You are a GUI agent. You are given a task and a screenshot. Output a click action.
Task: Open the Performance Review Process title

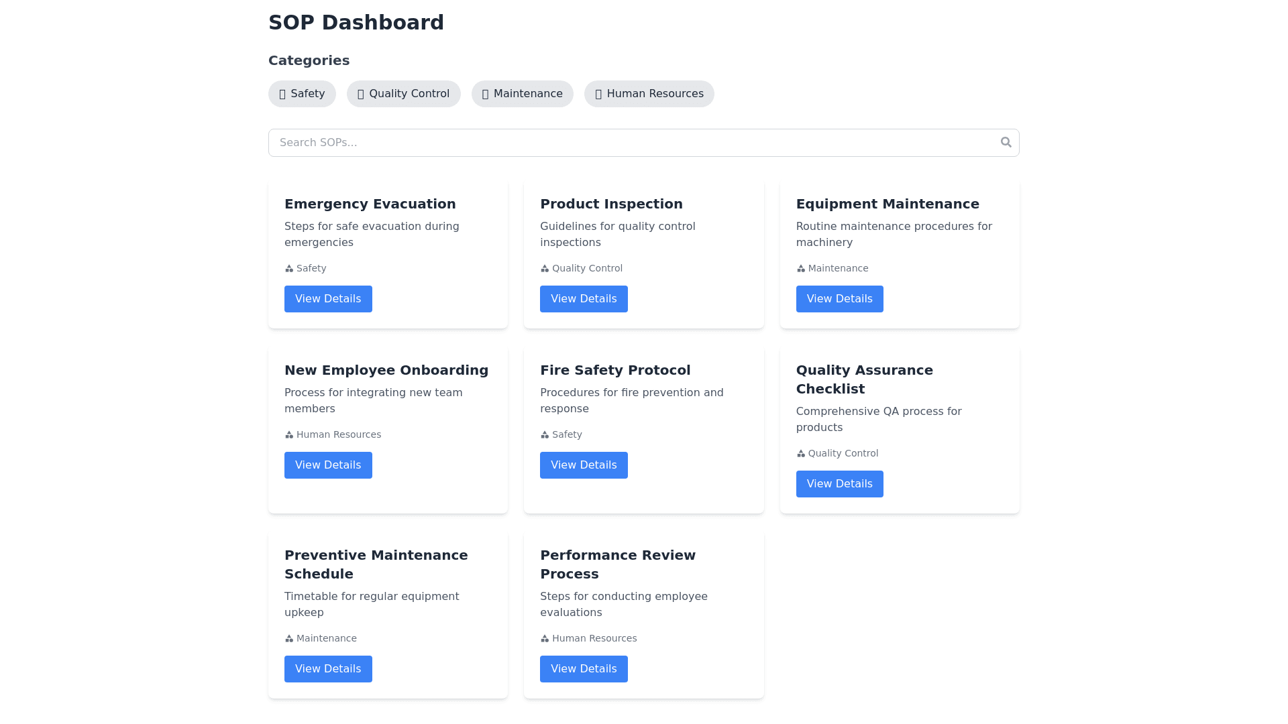[x=617, y=564]
